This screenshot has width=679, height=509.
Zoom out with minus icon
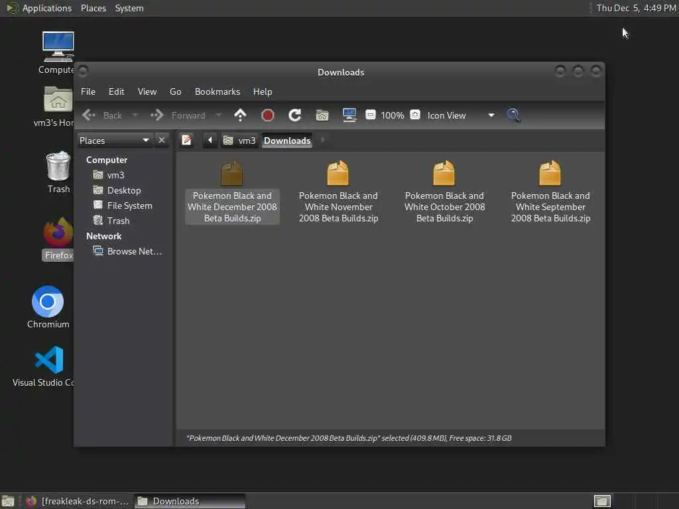(370, 115)
